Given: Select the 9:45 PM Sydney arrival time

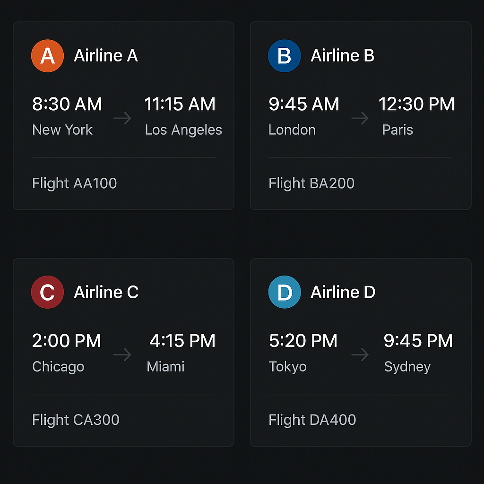Looking at the screenshot, I should click(418, 341).
